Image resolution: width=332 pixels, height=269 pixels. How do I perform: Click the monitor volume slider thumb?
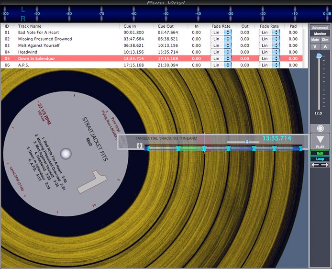point(319,56)
